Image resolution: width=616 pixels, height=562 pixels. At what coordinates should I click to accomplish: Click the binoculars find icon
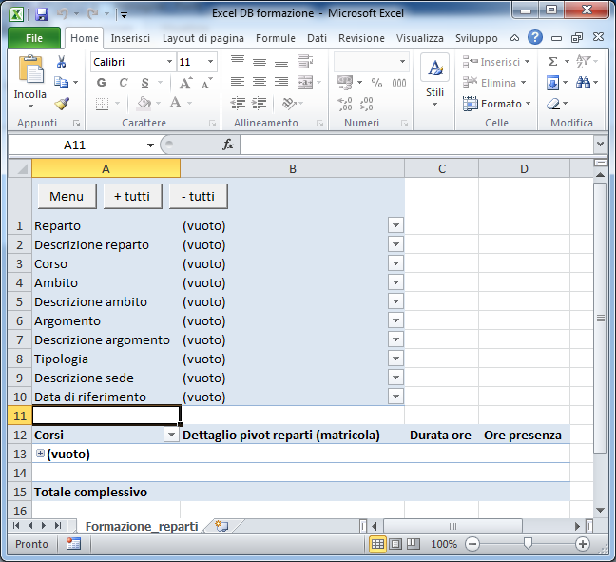(x=584, y=83)
